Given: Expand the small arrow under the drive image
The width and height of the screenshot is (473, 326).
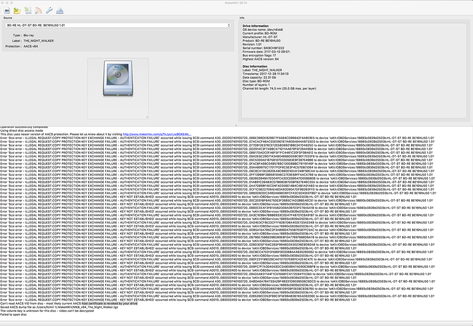Looking at the screenshot, I should click(147, 117).
